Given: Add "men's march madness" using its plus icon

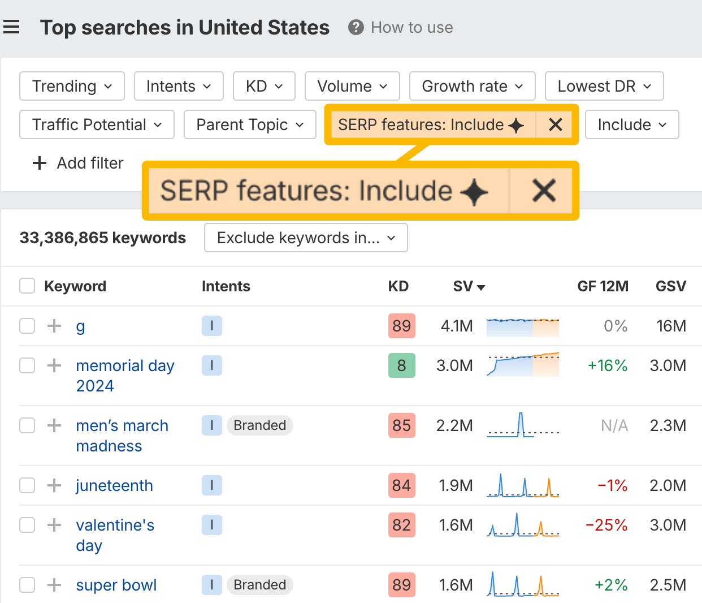Looking at the screenshot, I should pyautogui.click(x=54, y=425).
